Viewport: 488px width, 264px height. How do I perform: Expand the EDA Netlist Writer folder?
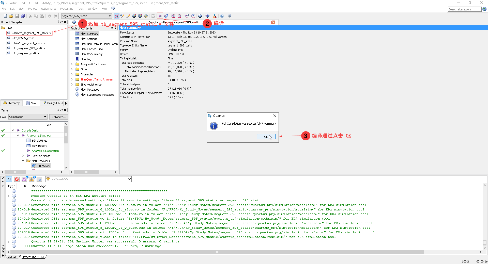(x=72, y=85)
